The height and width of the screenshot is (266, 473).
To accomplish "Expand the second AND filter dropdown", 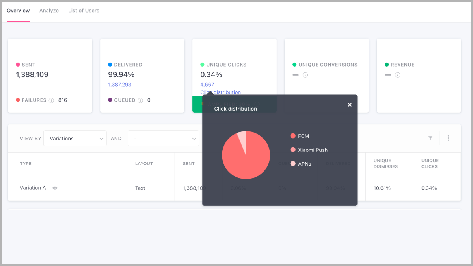I will click(x=164, y=139).
